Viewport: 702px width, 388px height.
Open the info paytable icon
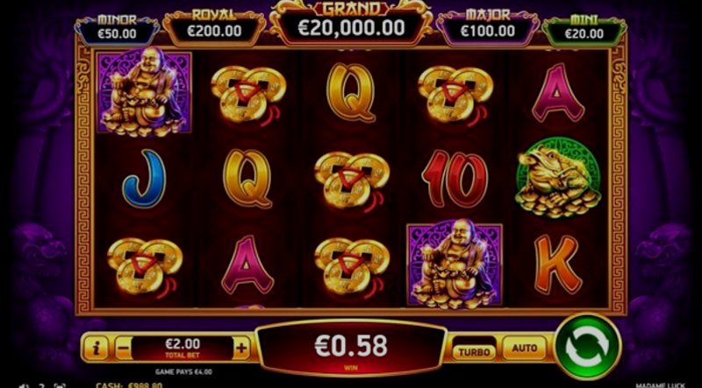(x=96, y=348)
